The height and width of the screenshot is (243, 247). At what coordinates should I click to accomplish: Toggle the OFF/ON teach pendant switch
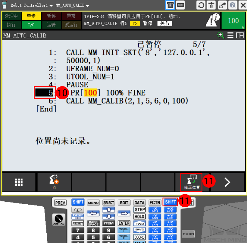pos(59,220)
